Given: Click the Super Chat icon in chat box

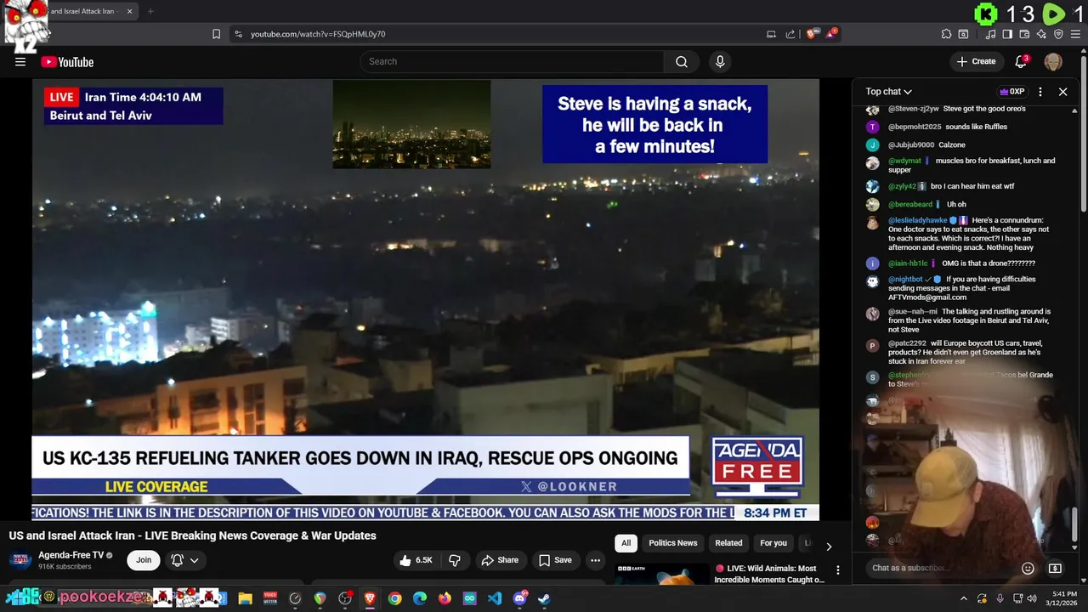Looking at the screenshot, I should 1055,568.
